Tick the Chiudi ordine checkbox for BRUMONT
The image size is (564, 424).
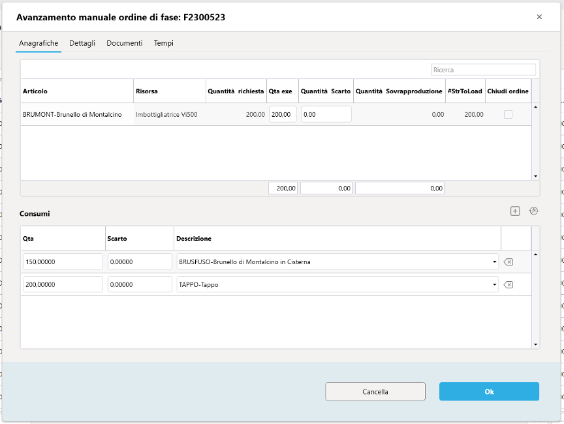coord(509,115)
